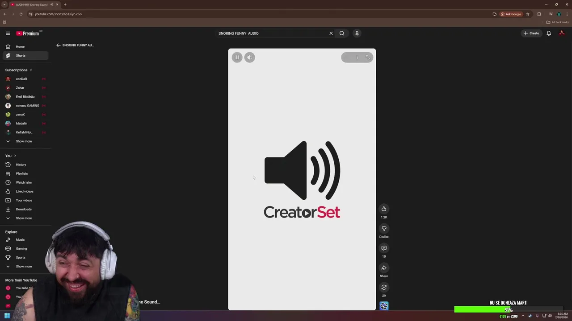Expand the Subscriptions section
572x321 pixels.
[19, 70]
